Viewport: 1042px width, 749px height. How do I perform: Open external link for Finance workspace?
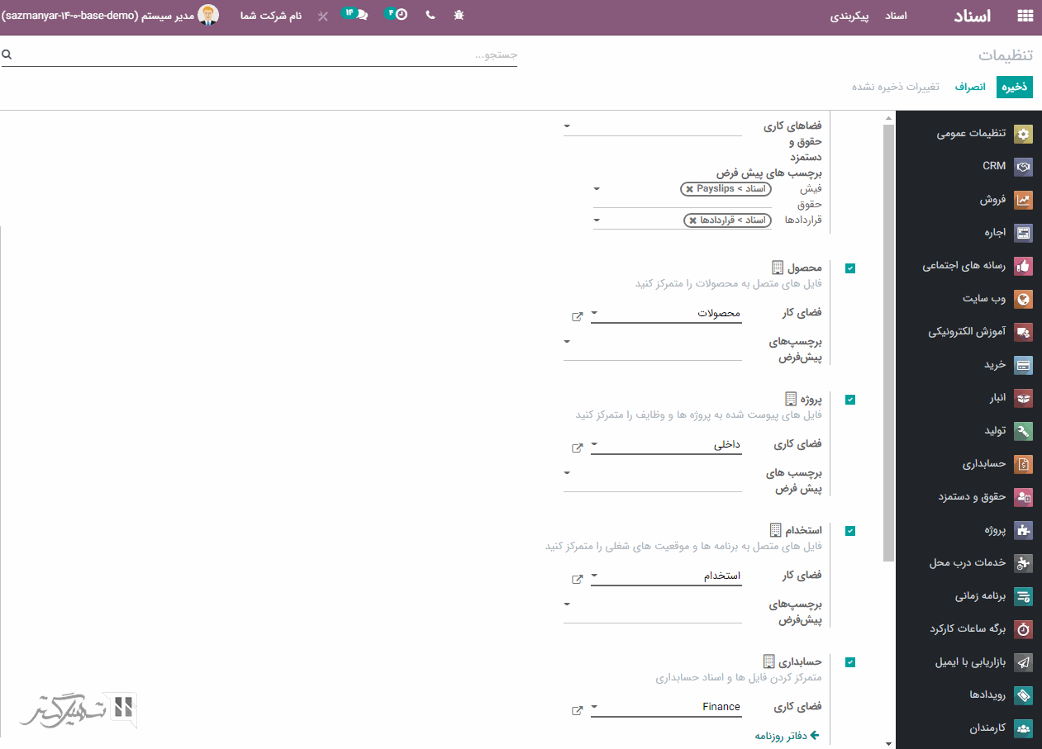(x=578, y=710)
